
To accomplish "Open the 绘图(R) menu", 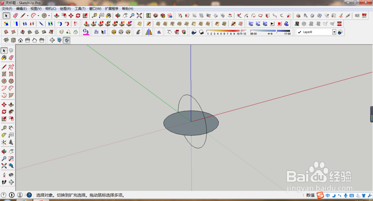I will 65,9.
